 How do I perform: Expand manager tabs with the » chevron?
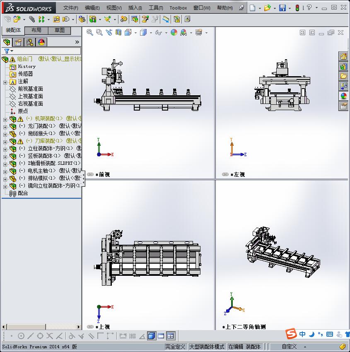pos(77,42)
